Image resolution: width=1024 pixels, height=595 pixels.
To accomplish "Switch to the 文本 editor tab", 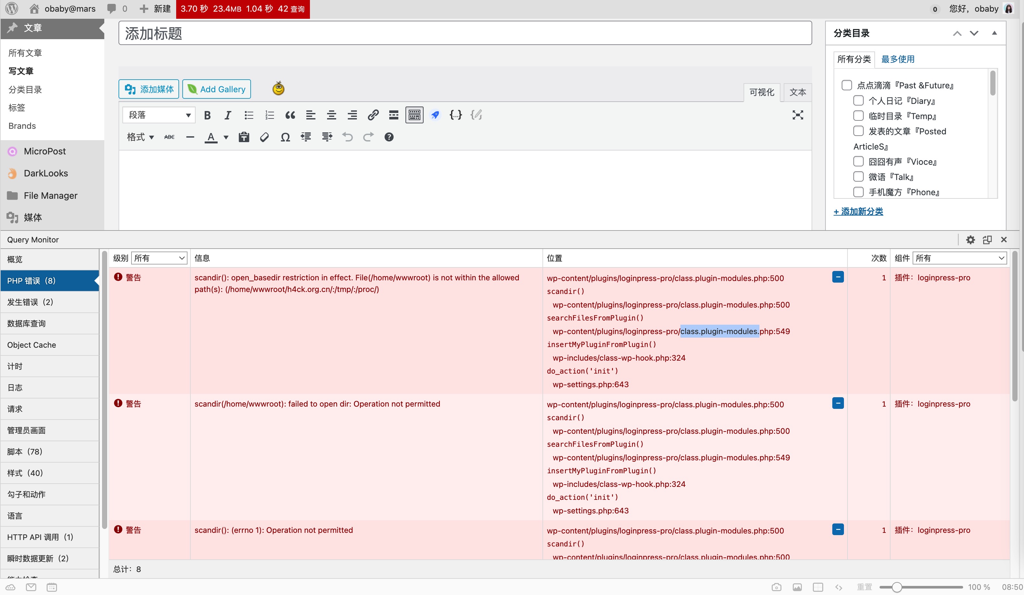I will pyautogui.click(x=797, y=92).
